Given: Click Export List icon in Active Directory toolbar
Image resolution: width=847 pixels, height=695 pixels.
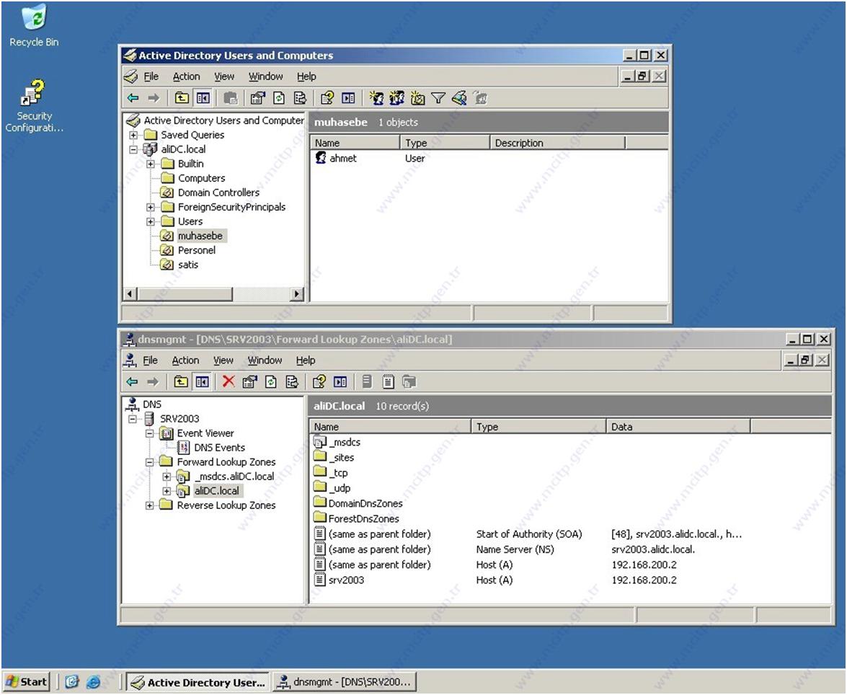Looking at the screenshot, I should coord(300,98).
